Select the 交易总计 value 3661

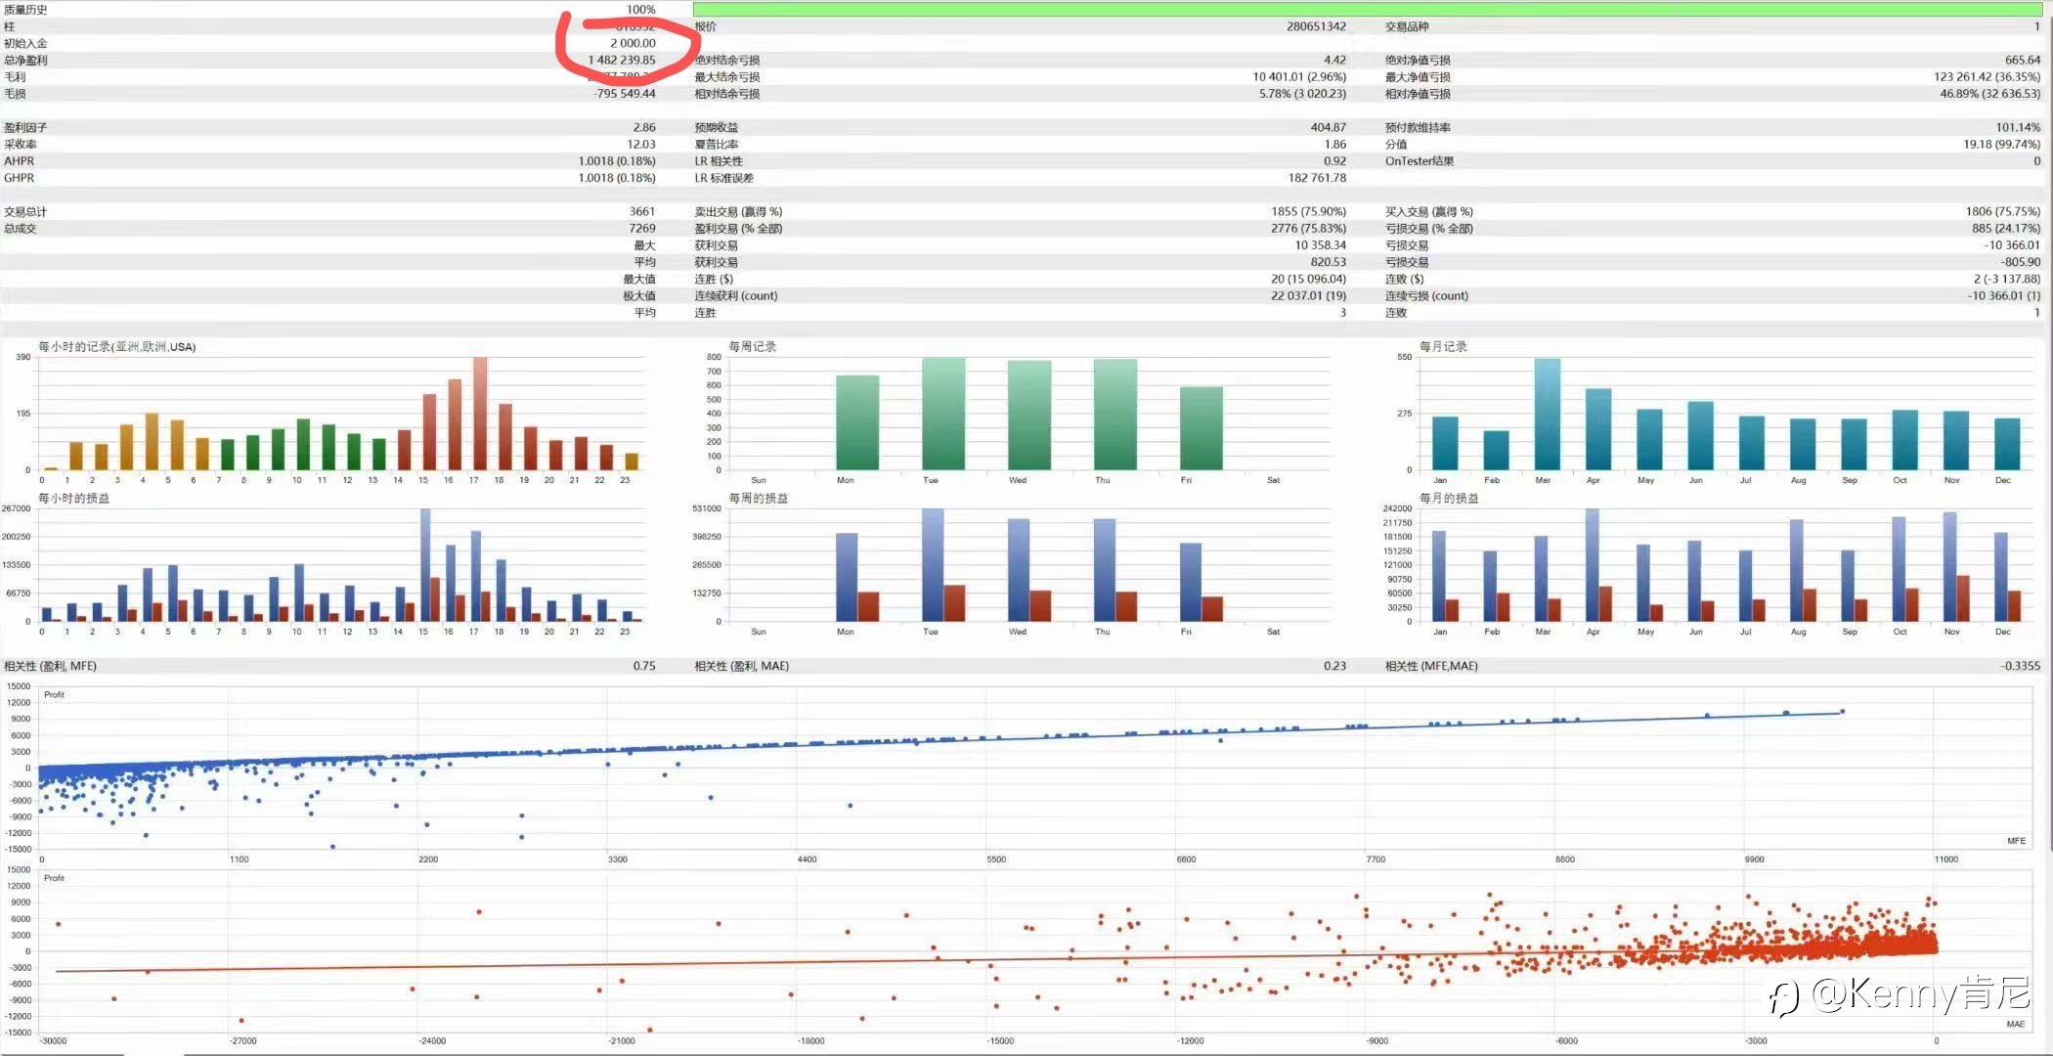pyautogui.click(x=641, y=211)
